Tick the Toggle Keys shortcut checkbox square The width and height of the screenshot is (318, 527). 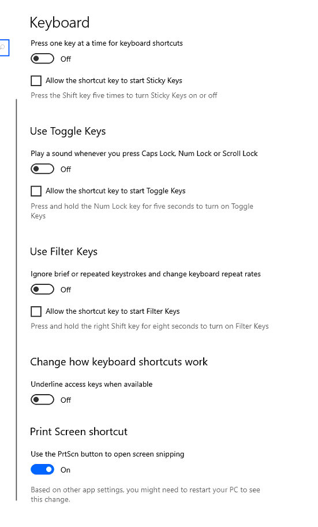click(x=36, y=191)
